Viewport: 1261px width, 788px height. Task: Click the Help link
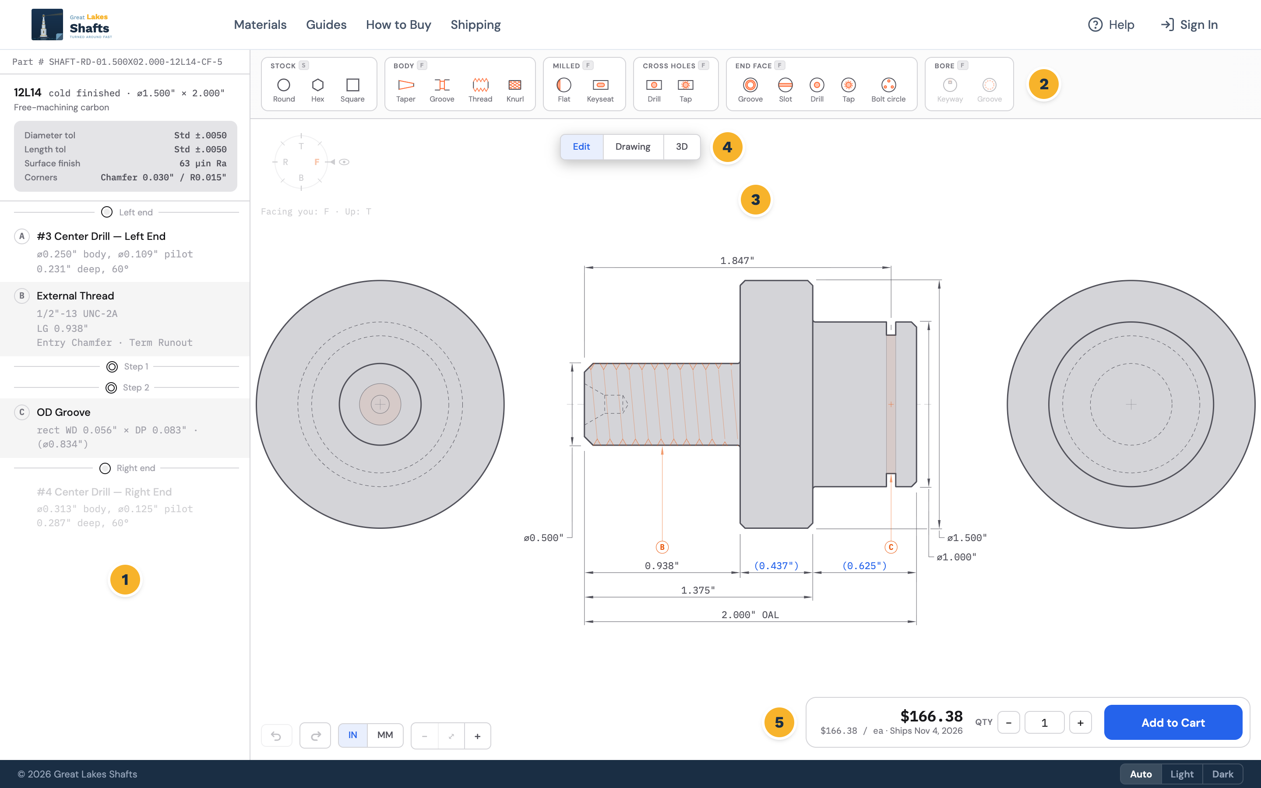pos(1111,25)
